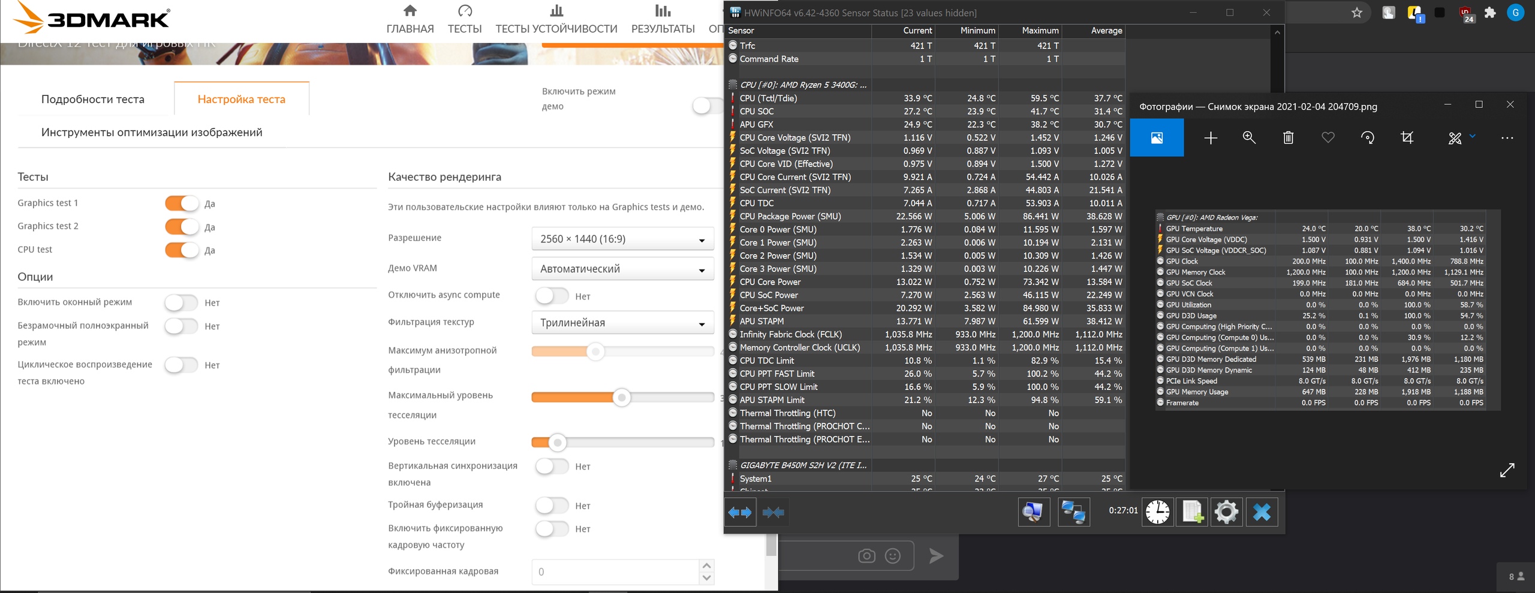Go to the ГЛАВНАЯ navigation item
The image size is (1535, 593).
410,19
